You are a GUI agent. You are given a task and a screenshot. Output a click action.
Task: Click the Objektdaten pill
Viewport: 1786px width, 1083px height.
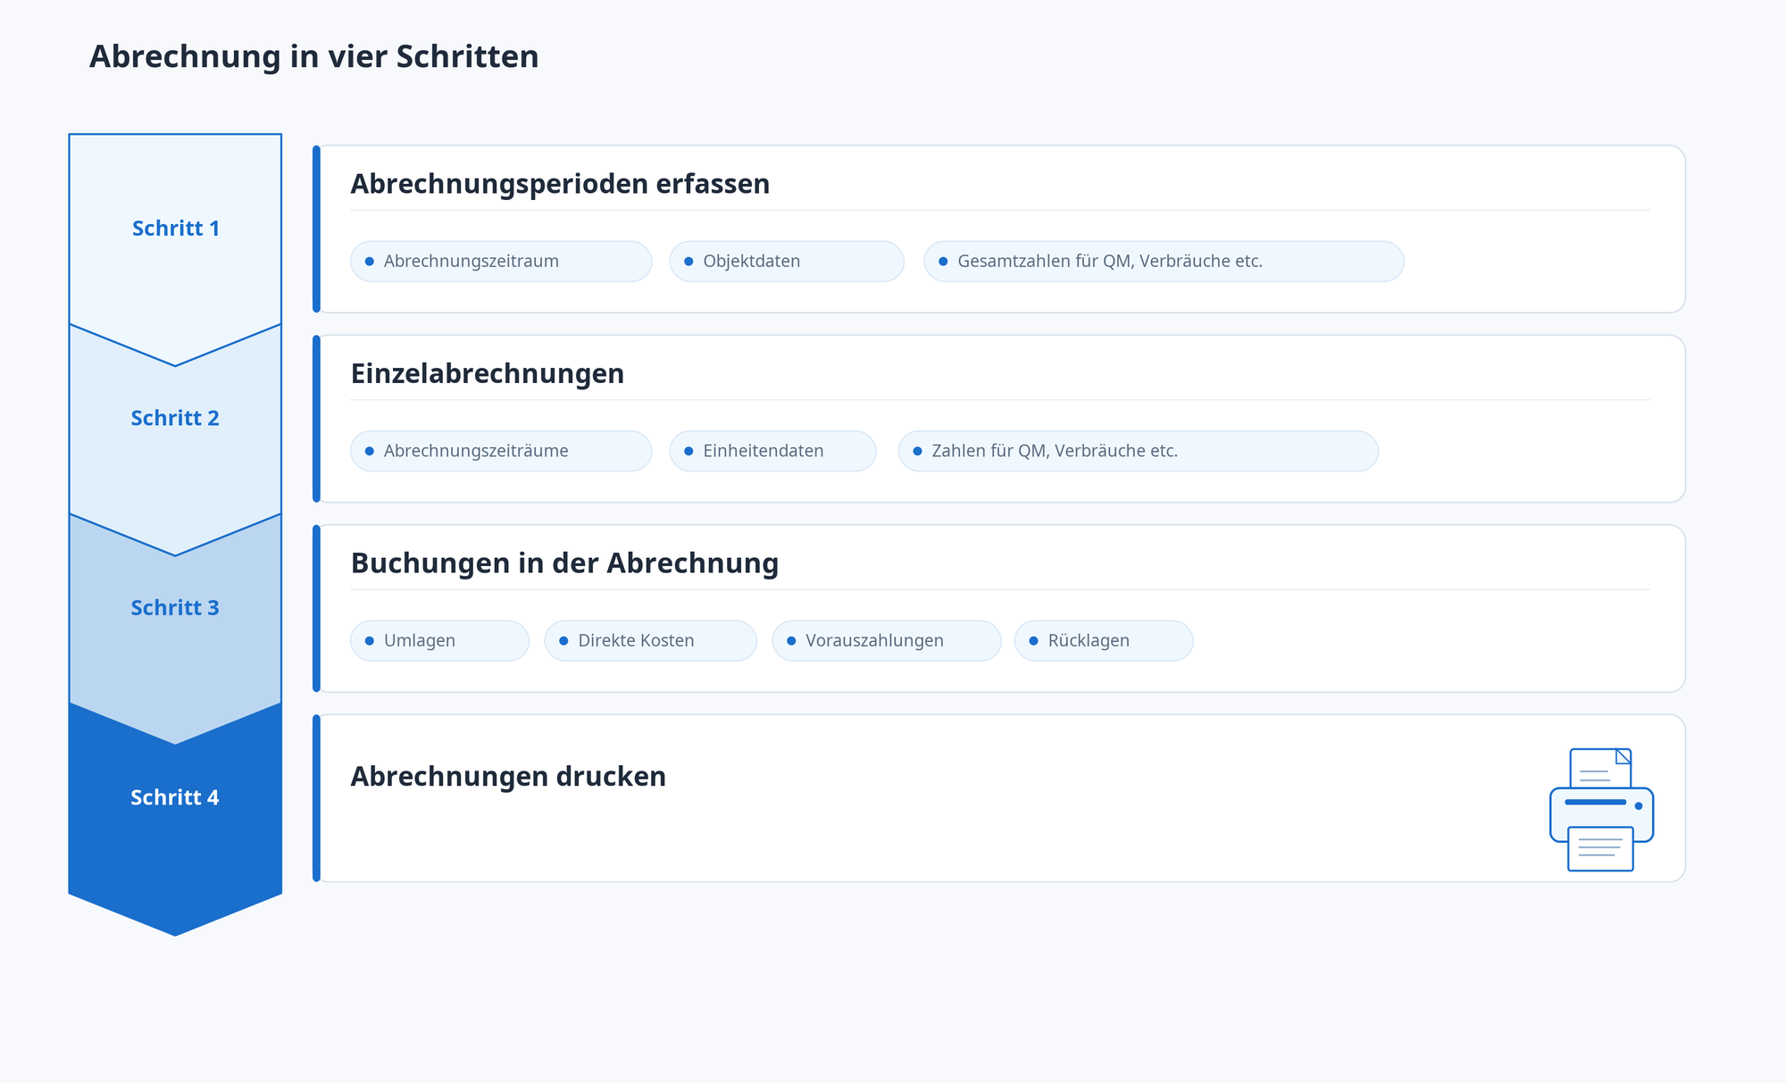click(787, 262)
